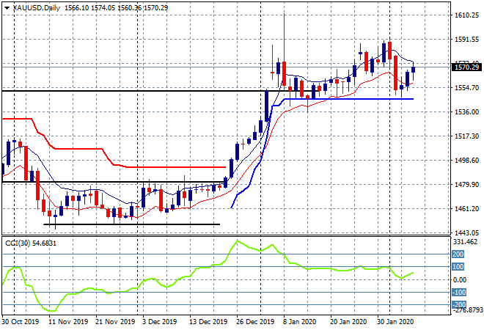This screenshot has width=484, height=330.
Task: Click the 1461.20 price axis label
Action: (x=466, y=209)
